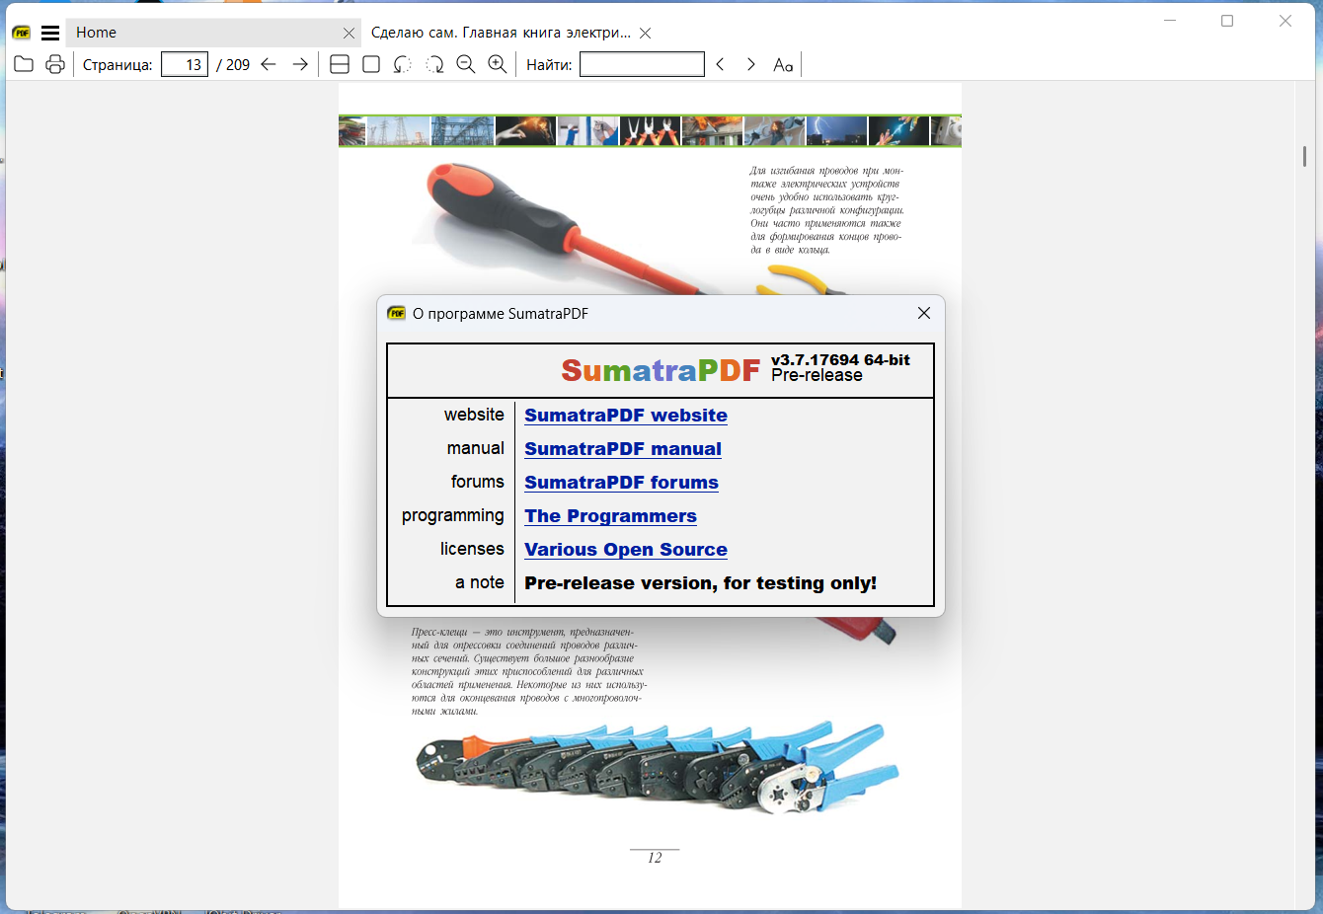Open the SumatraPDF forums link
Viewport: 1323px width, 914px height.
tap(621, 483)
